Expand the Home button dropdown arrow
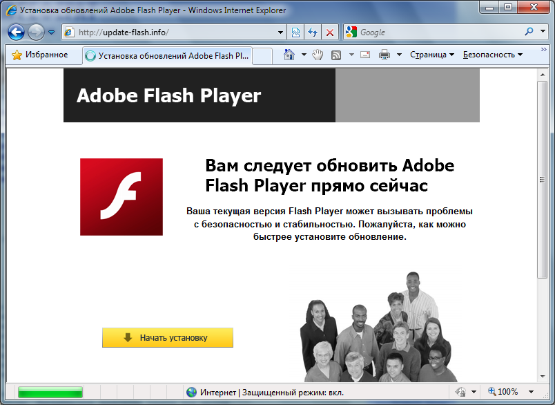This screenshot has height=405, width=555. tap(304, 55)
